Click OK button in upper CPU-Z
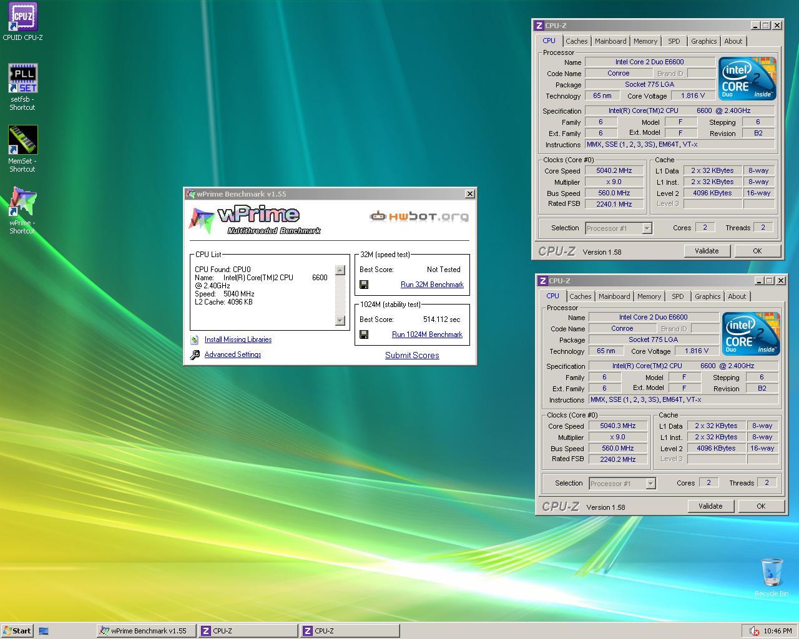799x639 pixels. coord(757,251)
